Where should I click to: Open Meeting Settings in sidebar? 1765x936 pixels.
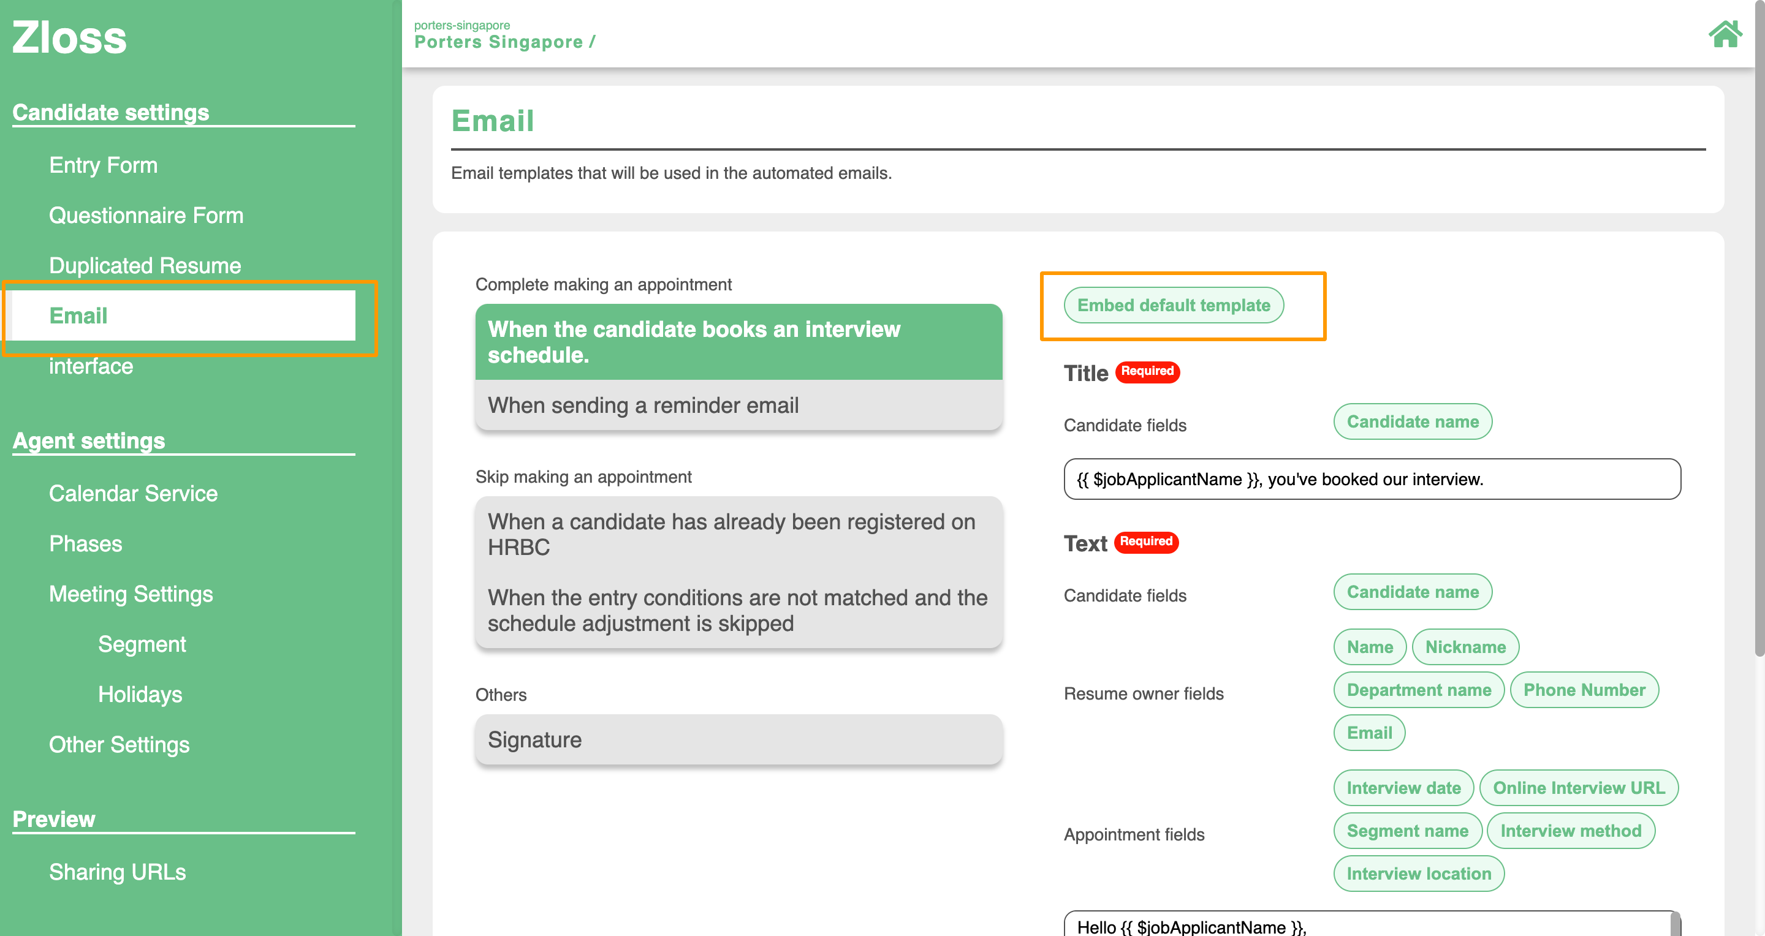pyautogui.click(x=131, y=594)
